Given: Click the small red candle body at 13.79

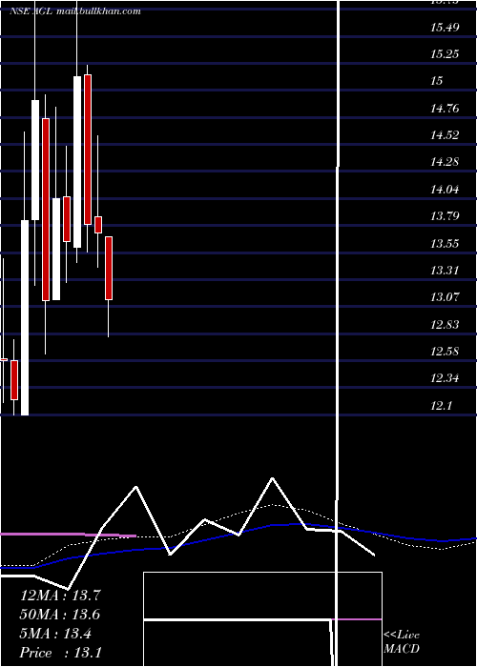Looking at the screenshot, I should (x=98, y=225).
